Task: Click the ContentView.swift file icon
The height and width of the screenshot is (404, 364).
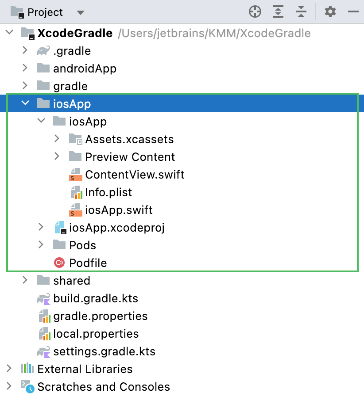Action: point(76,175)
